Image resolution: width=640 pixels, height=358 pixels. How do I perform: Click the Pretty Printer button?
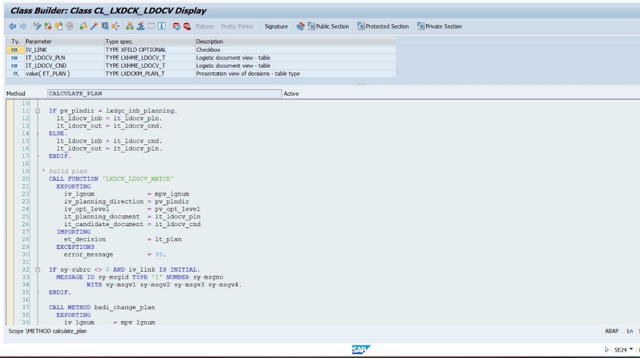(x=237, y=27)
